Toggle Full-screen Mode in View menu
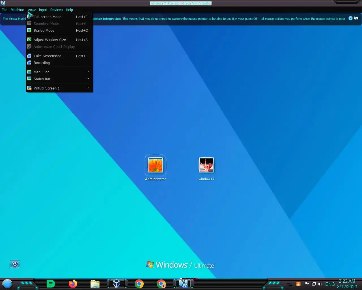 (x=59, y=17)
